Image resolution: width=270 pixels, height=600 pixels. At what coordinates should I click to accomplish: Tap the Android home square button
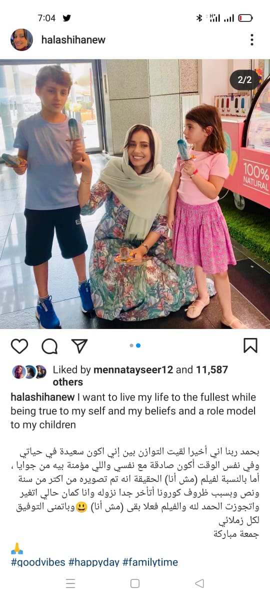tap(135, 583)
